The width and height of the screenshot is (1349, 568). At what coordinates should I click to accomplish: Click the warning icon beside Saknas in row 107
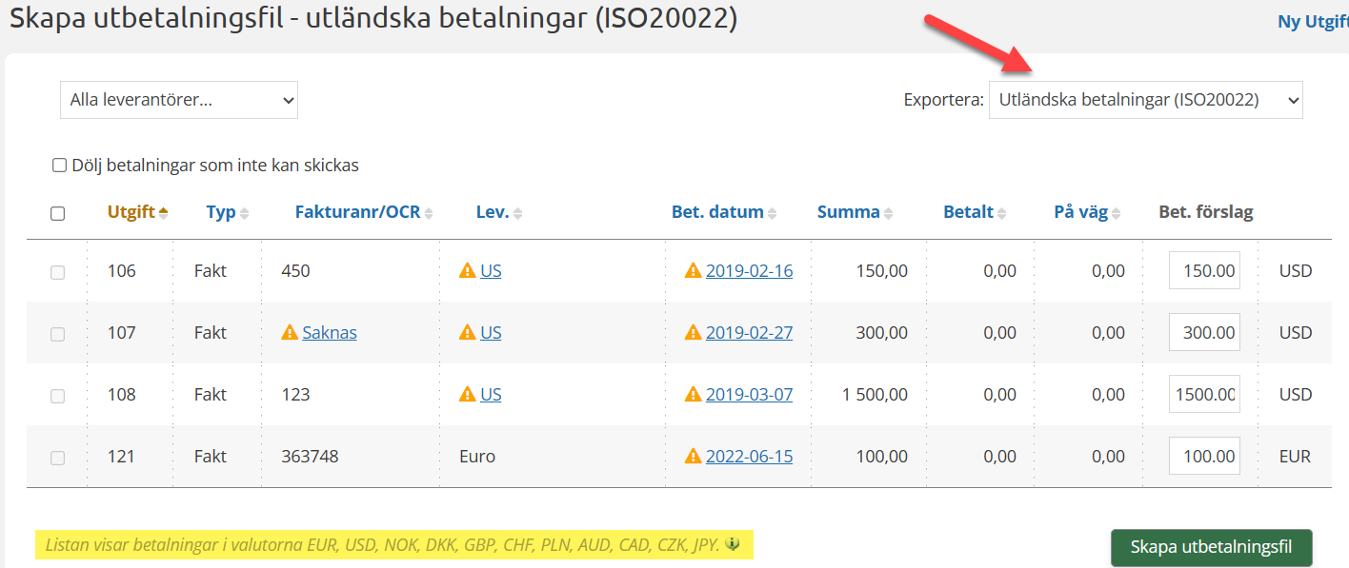tap(290, 333)
